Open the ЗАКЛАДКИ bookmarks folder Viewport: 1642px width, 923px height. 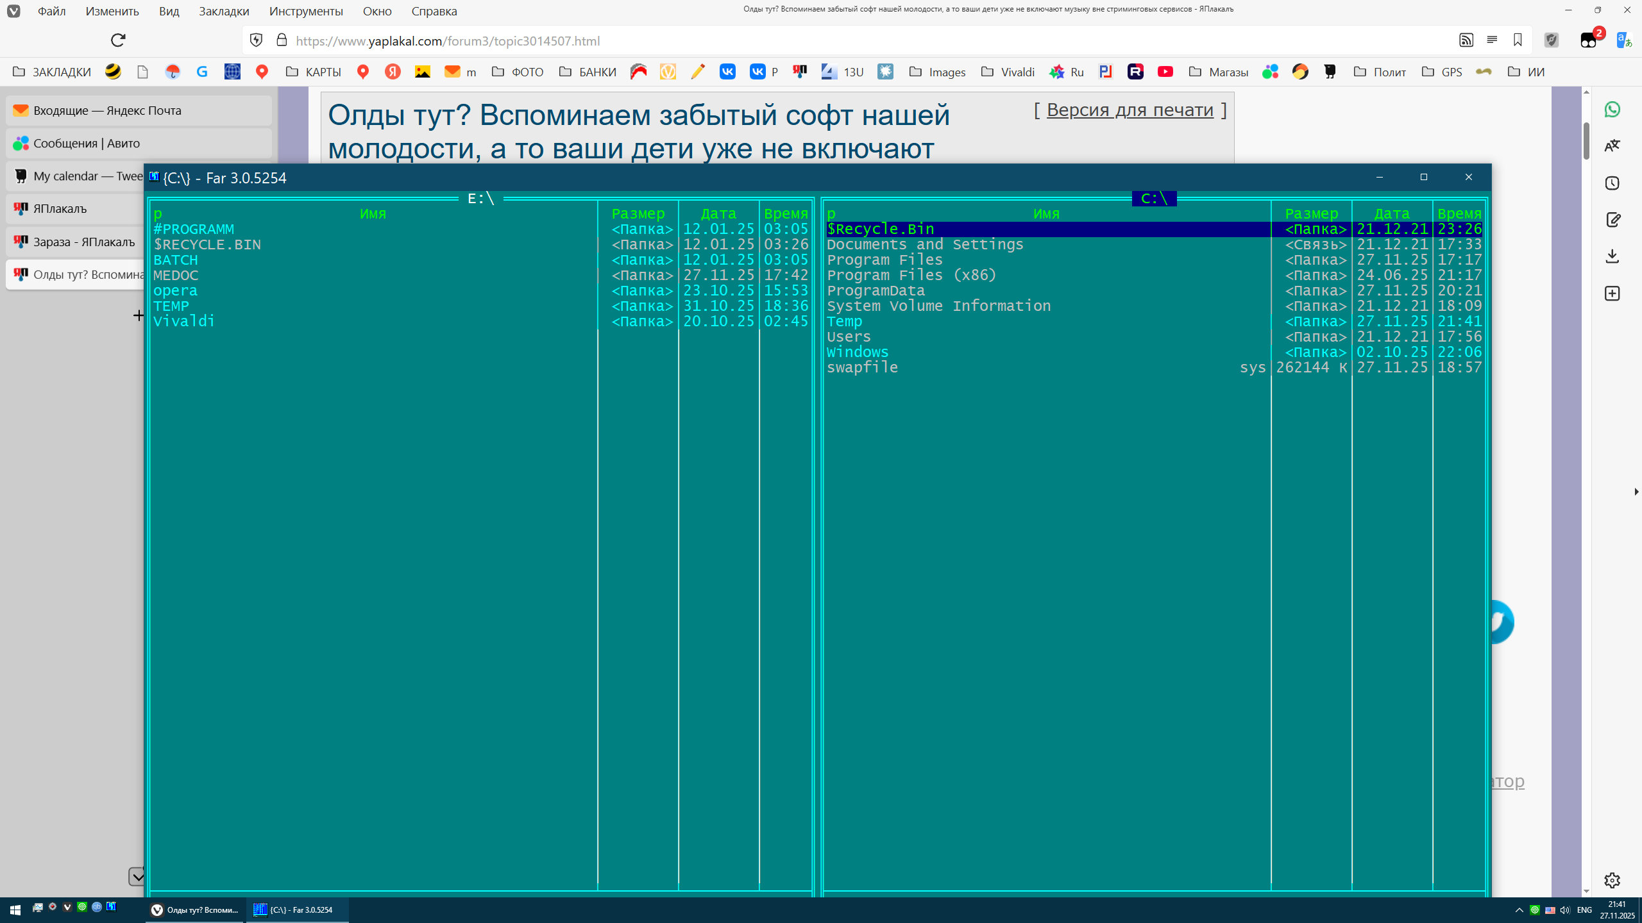(52, 72)
